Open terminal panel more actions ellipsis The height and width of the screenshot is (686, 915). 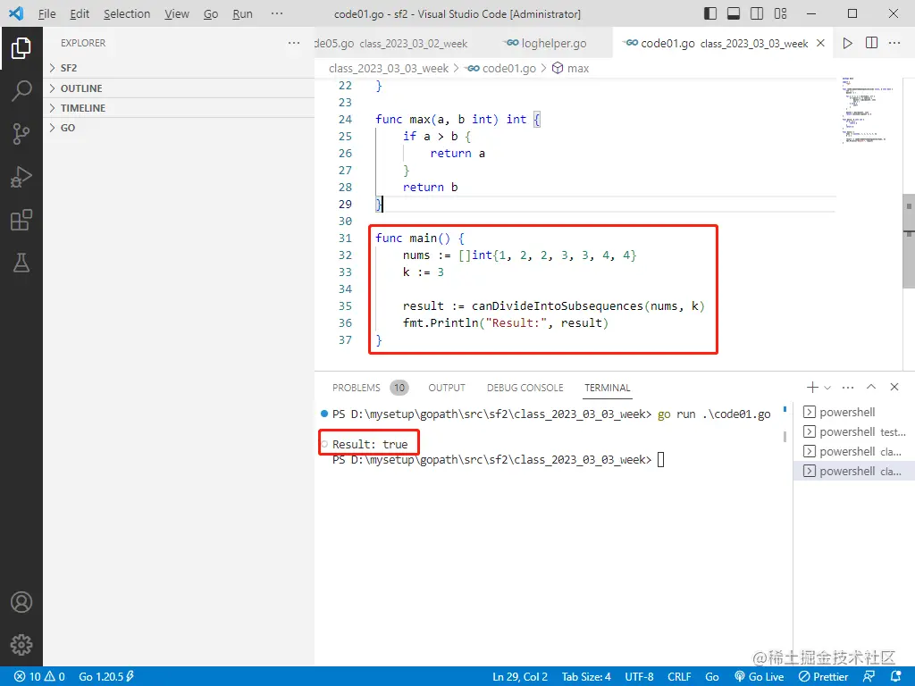[848, 388]
